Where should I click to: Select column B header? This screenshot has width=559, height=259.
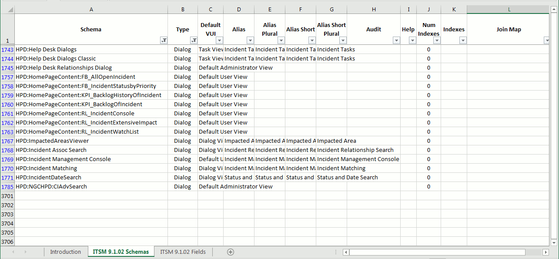(x=183, y=10)
